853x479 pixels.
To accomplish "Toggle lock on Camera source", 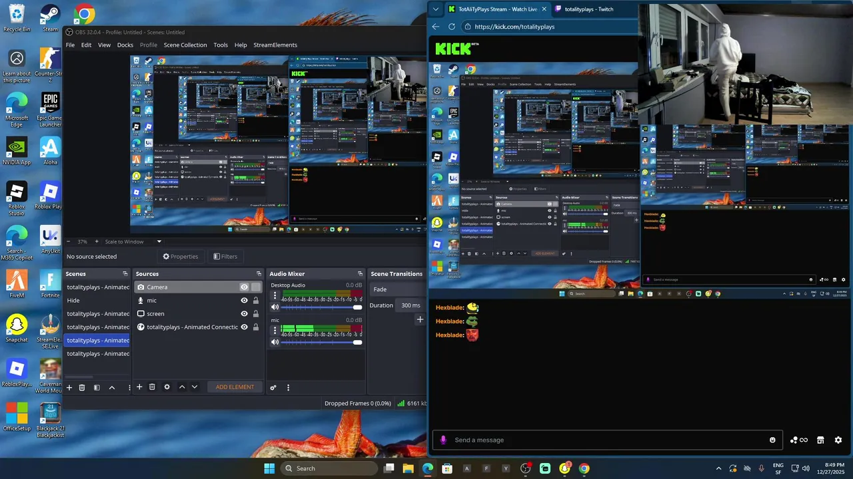I will pyautogui.click(x=255, y=287).
